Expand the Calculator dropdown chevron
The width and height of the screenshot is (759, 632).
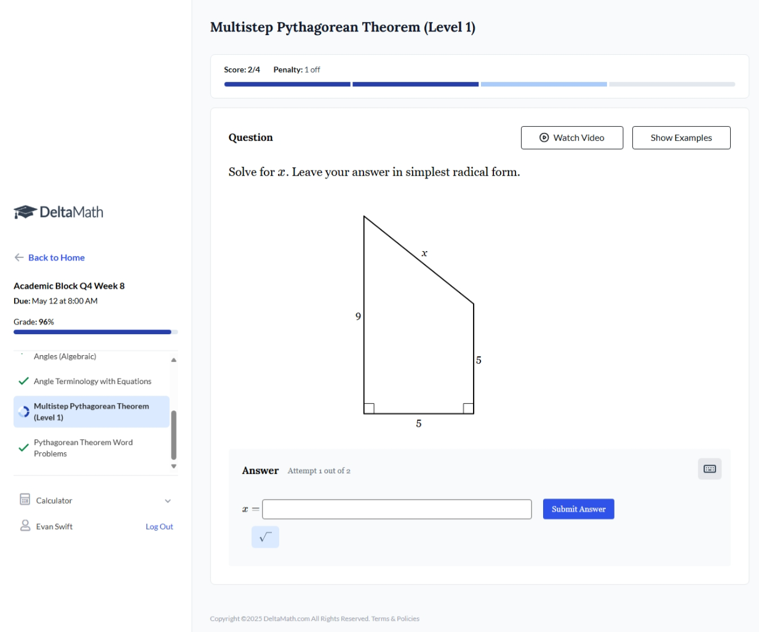coord(168,501)
